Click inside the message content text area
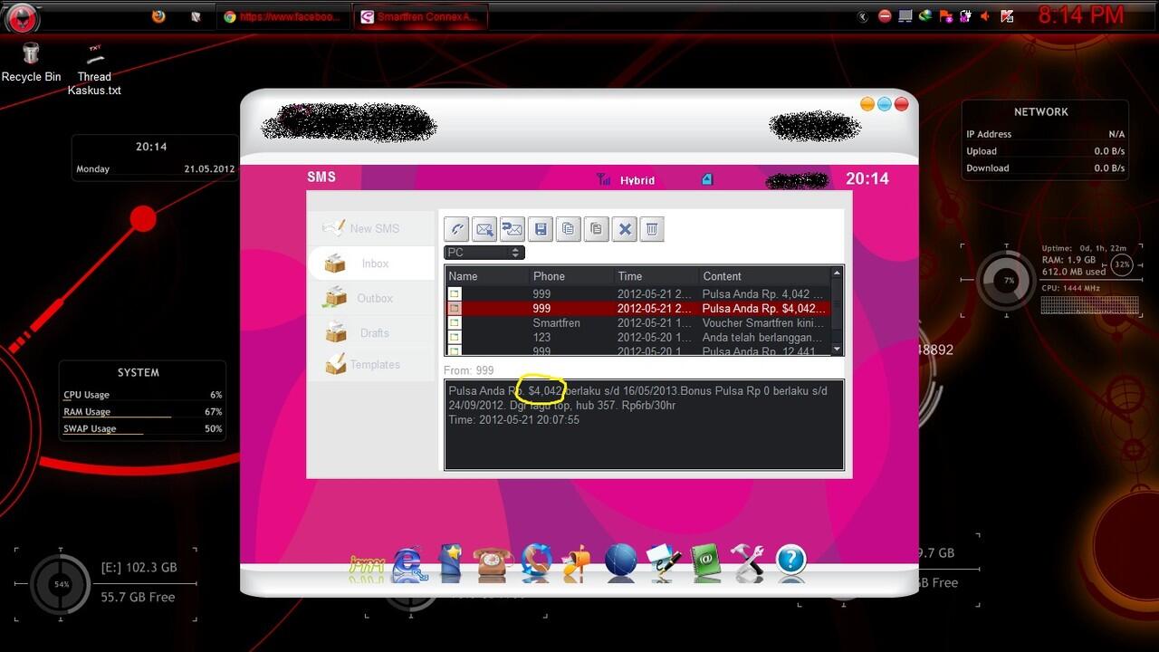This screenshot has width=1159, height=652. [x=644, y=425]
